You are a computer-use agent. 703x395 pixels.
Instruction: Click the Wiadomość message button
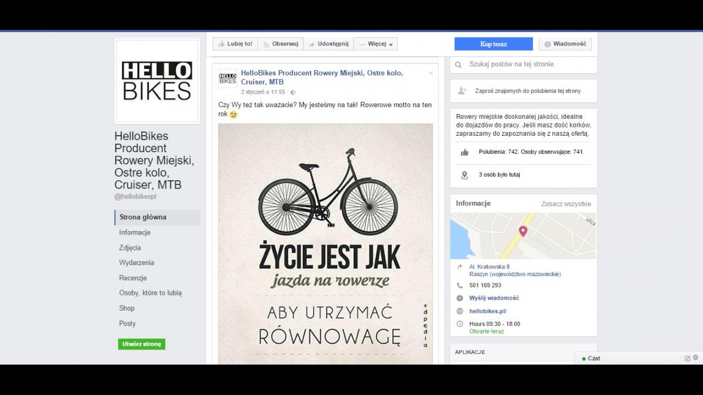pyautogui.click(x=565, y=44)
